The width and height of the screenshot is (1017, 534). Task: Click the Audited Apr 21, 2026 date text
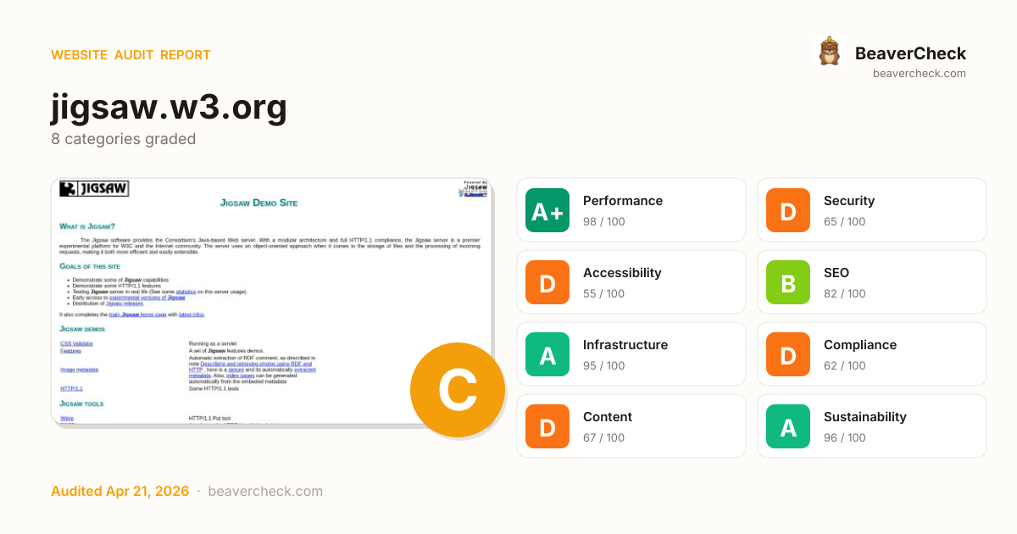119,492
